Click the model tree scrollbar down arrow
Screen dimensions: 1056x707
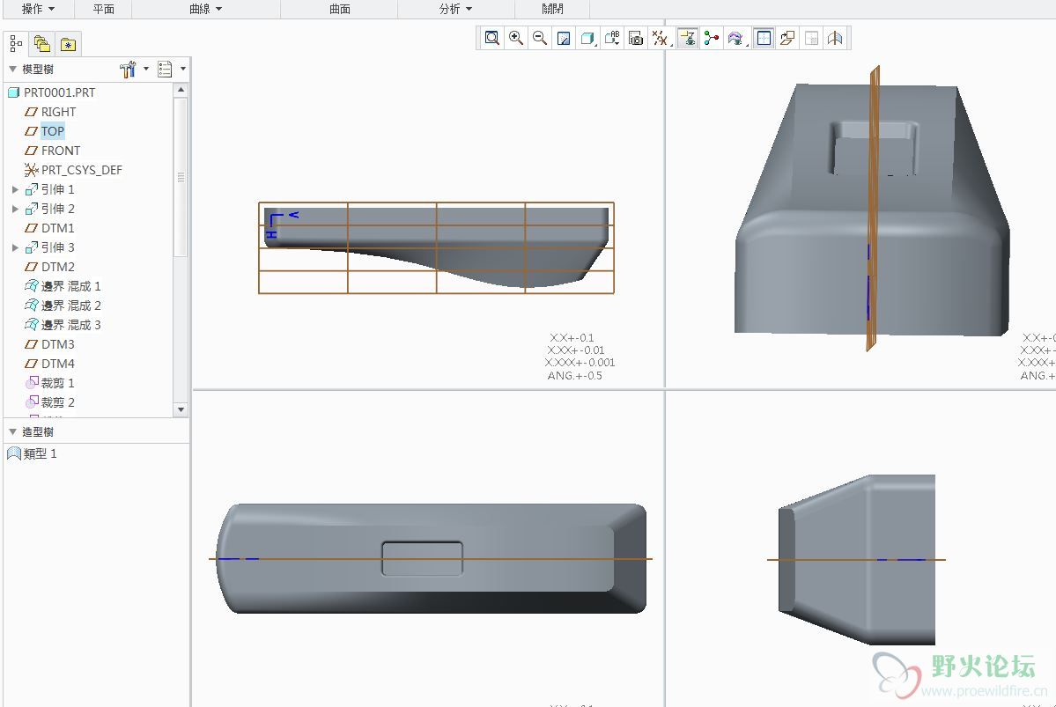[x=181, y=409]
